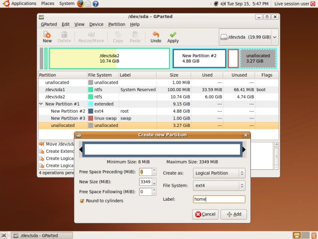Image resolution: width=318 pixels, height=239 pixels.
Task: Open the mail icon in top panel
Action: pyautogui.click(x=88, y=3)
